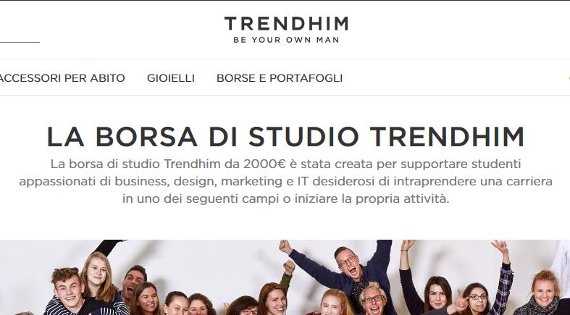Click the raised fist with green sleeve
The image size is (570, 315).
coord(289,268)
